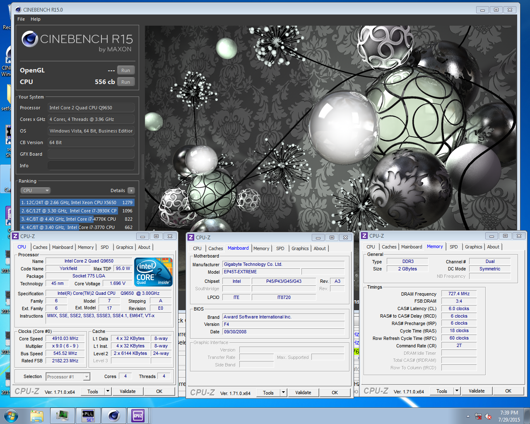Select ranking row Xeon CPU X5650
The image size is (530, 424).
tap(77, 202)
